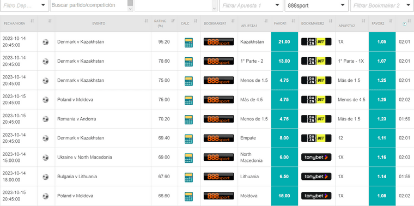Click tonybet logo in Bulgaria v Lithuania row
414x206 pixels.
[x=316, y=177]
